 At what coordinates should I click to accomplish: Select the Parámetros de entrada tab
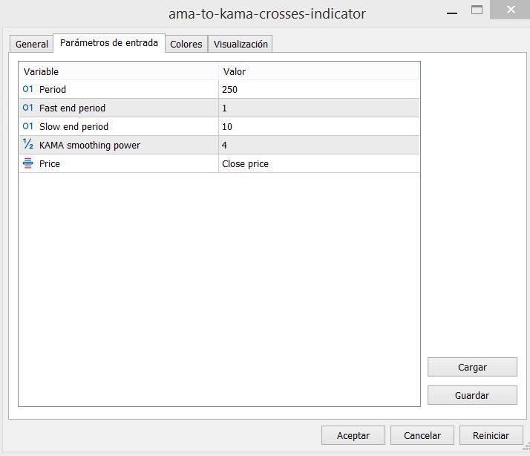pos(109,43)
